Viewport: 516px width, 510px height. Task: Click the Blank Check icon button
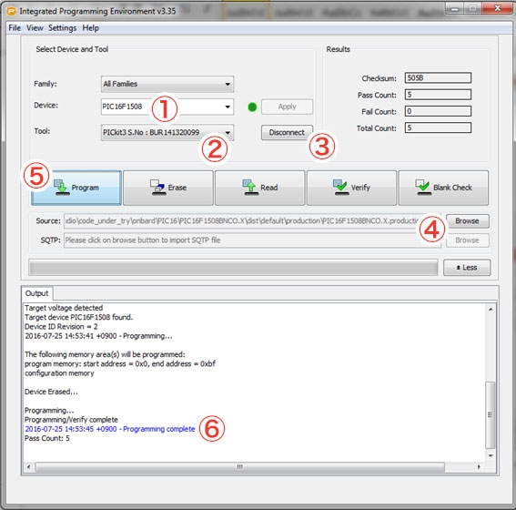(443, 188)
